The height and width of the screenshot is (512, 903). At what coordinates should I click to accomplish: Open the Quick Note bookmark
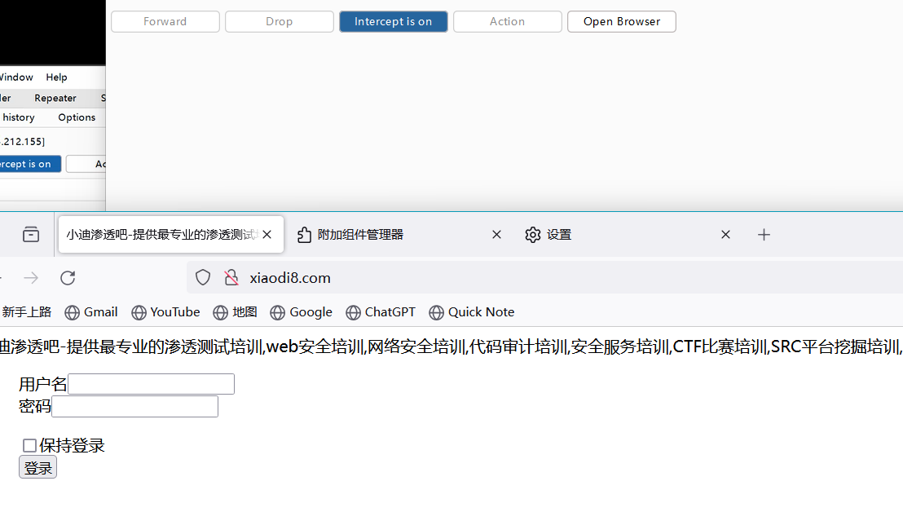pyautogui.click(x=472, y=312)
